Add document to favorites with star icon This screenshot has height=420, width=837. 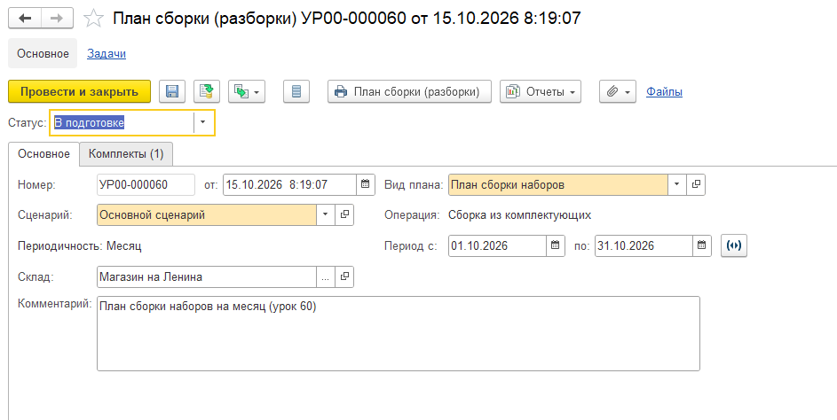coord(94,19)
